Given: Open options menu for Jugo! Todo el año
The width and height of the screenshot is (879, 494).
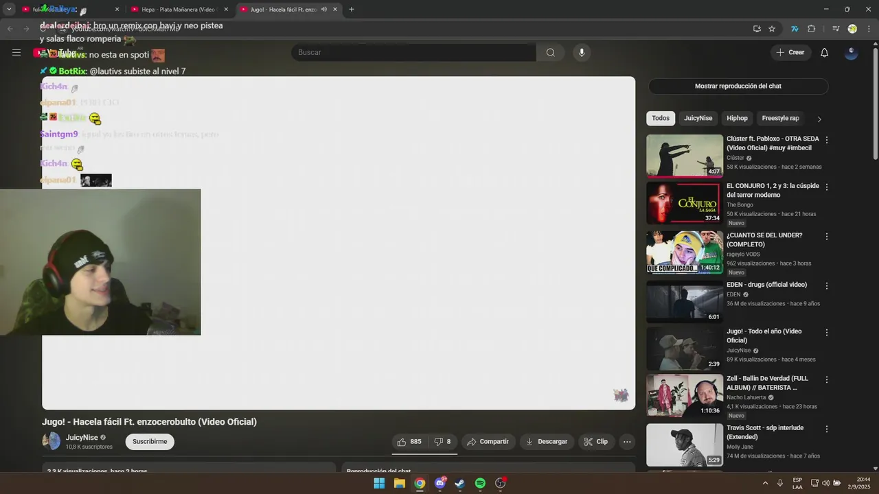Looking at the screenshot, I should pyautogui.click(x=826, y=332).
